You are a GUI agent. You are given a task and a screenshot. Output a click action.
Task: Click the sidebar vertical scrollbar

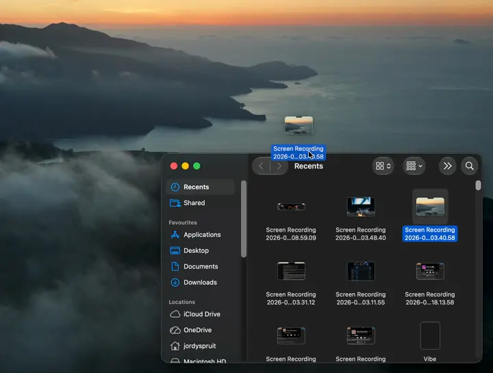pyautogui.click(x=243, y=219)
